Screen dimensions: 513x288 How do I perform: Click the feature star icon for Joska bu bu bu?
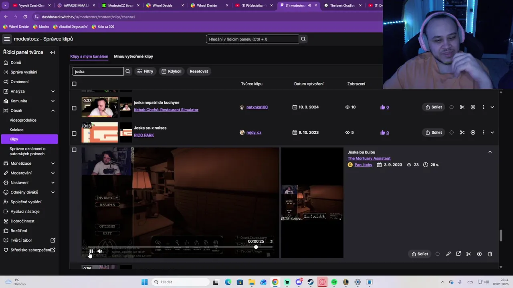[x=479, y=254]
